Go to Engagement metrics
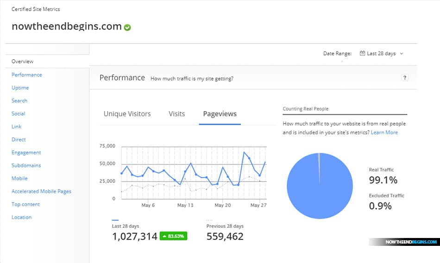The width and height of the screenshot is (440, 263). (x=26, y=152)
